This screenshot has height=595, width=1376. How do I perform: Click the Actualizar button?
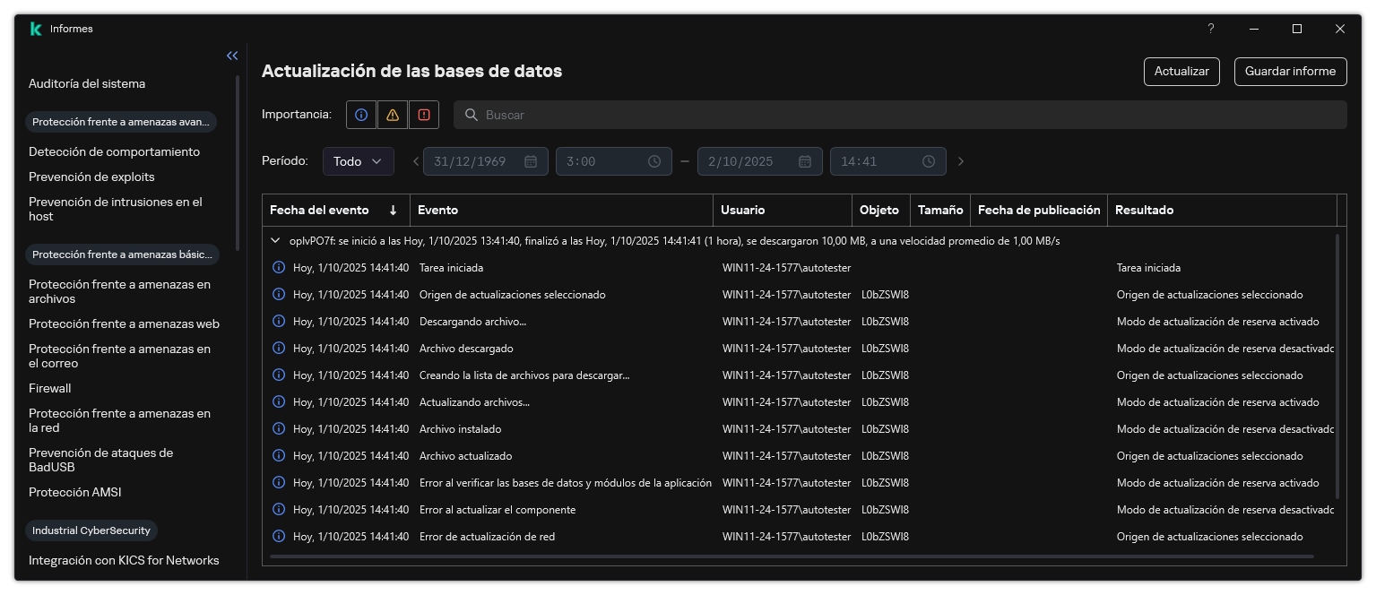[x=1181, y=71]
